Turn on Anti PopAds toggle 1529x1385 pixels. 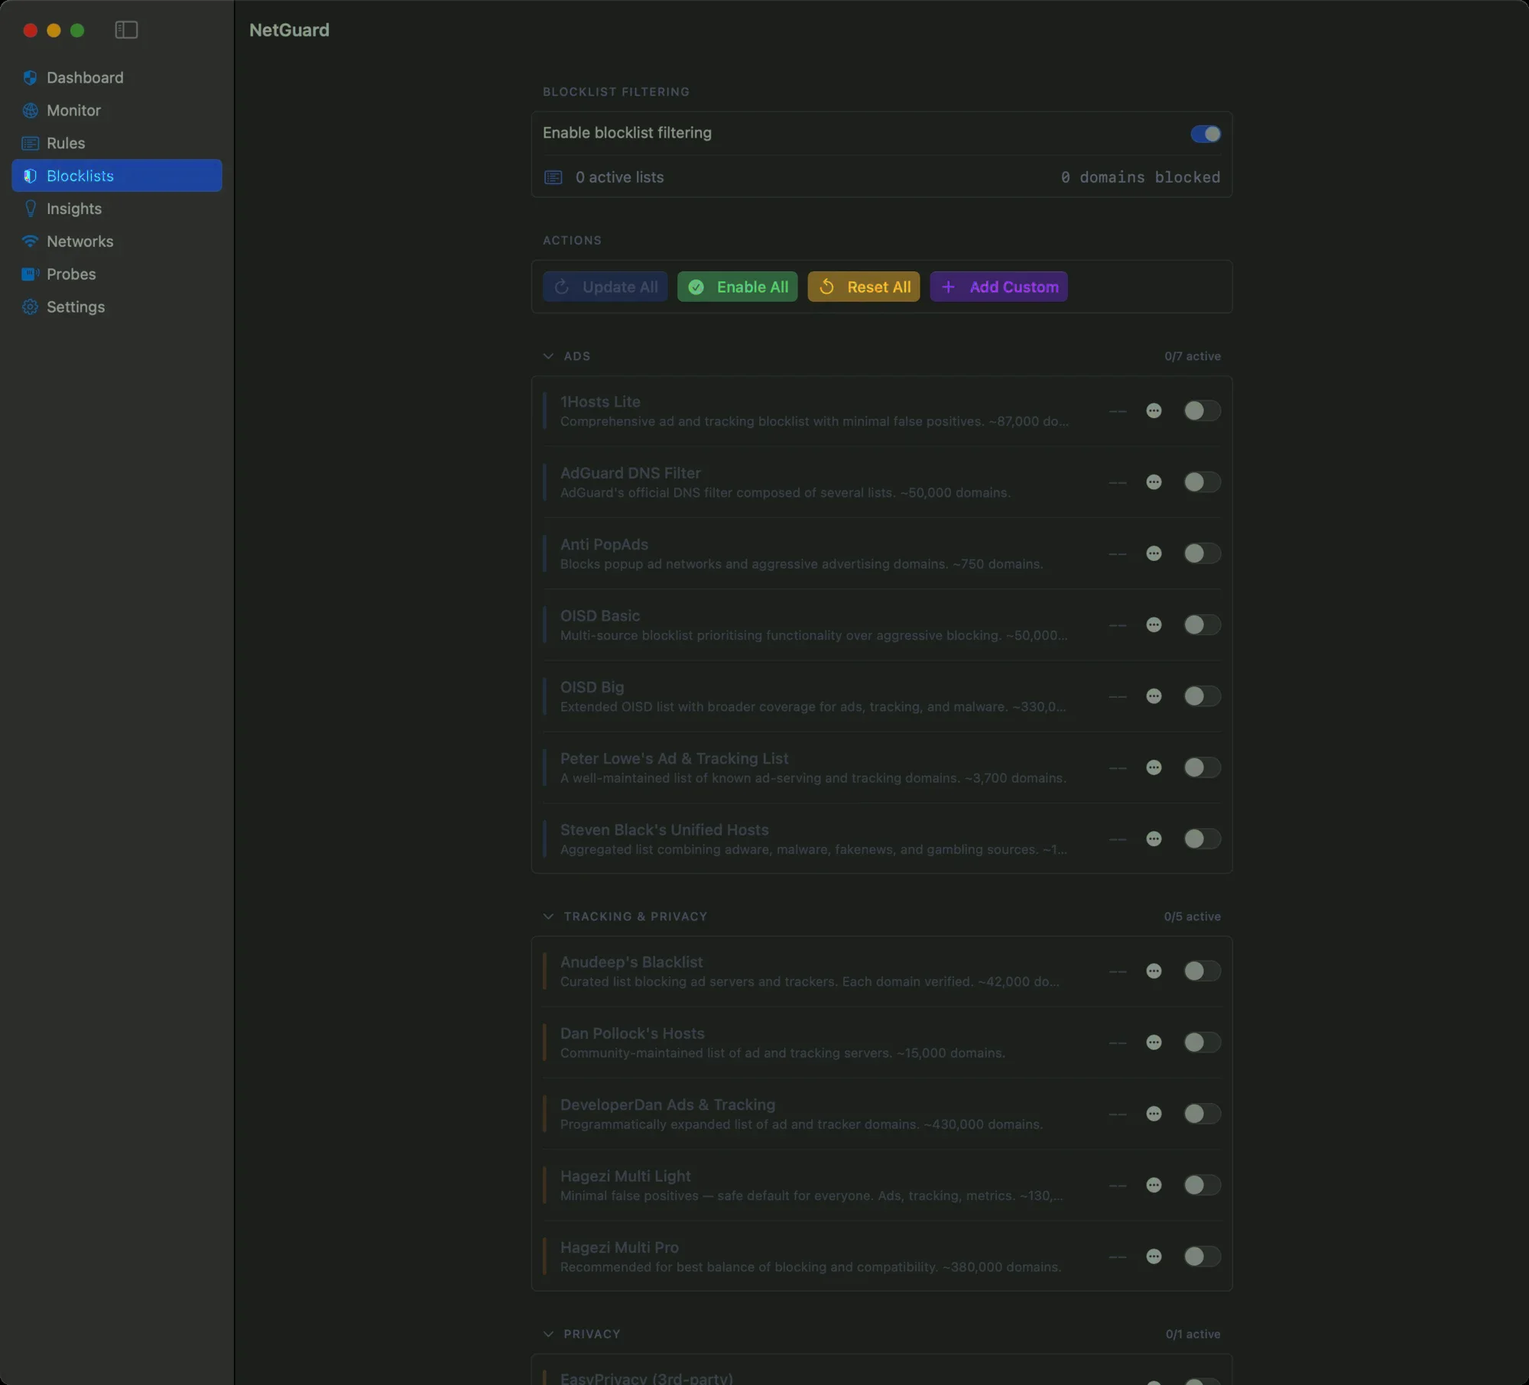tap(1202, 553)
